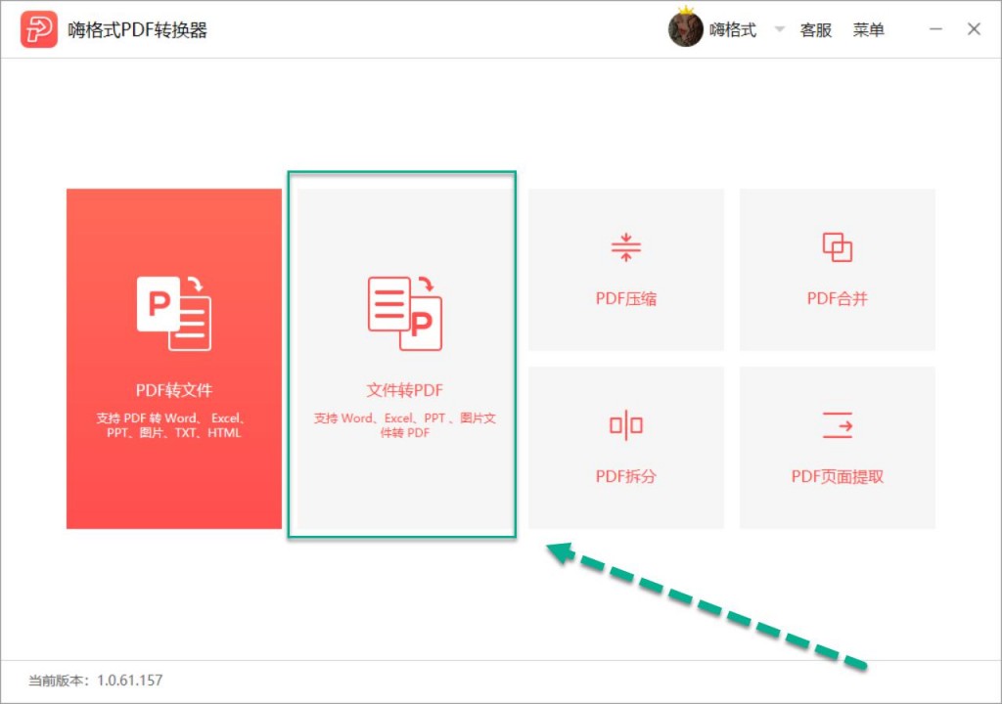Close the converter window

974,28
